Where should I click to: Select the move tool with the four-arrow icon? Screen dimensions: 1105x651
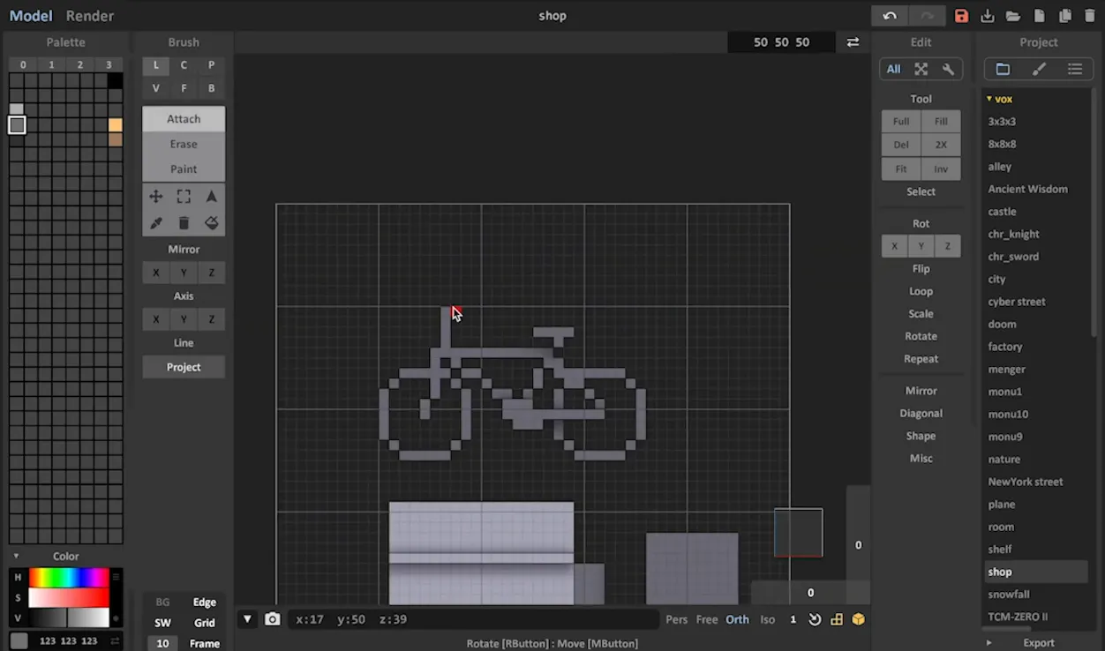(x=156, y=197)
